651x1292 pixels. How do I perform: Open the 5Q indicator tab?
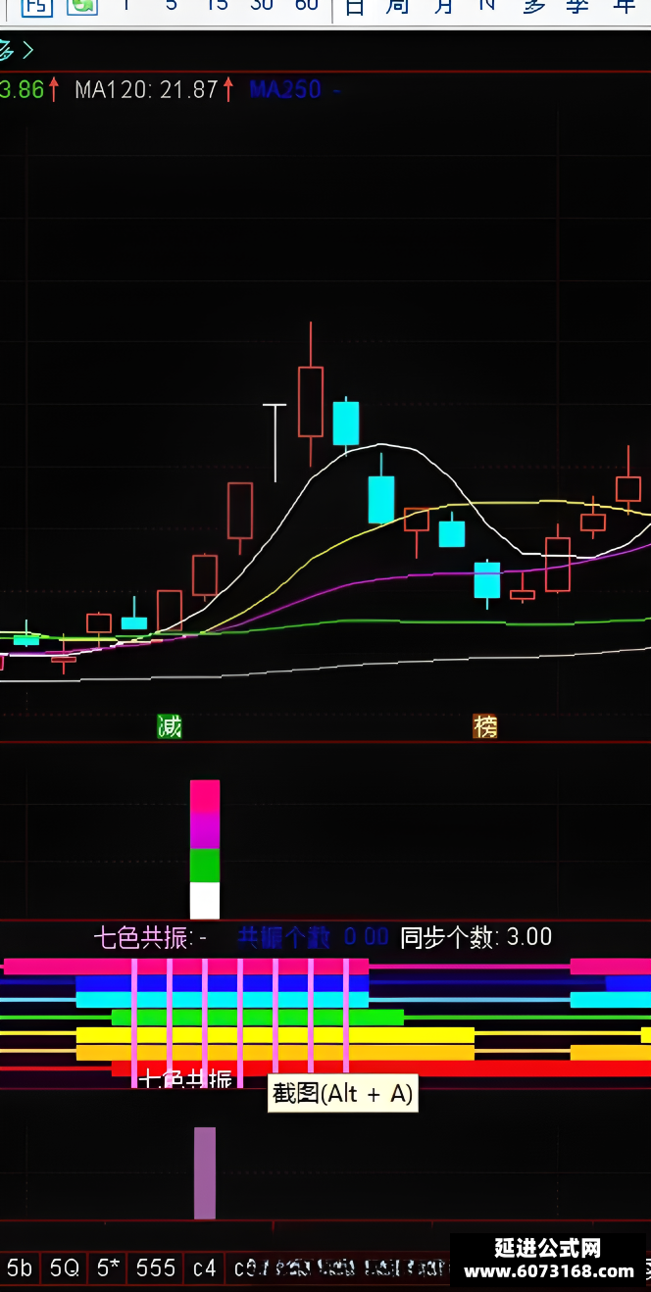click(64, 1267)
